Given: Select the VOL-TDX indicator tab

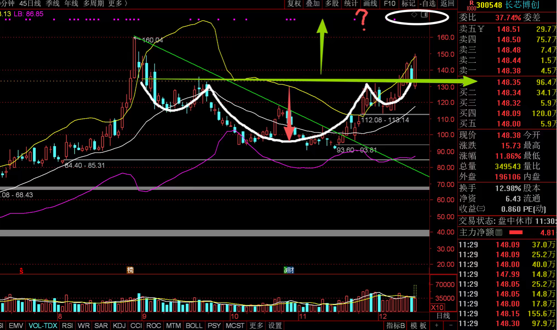Looking at the screenshot, I should pyautogui.click(x=43, y=326).
